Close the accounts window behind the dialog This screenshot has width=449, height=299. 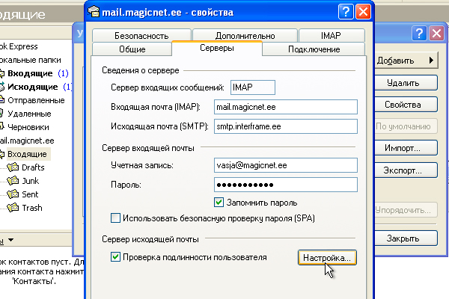pos(437,34)
